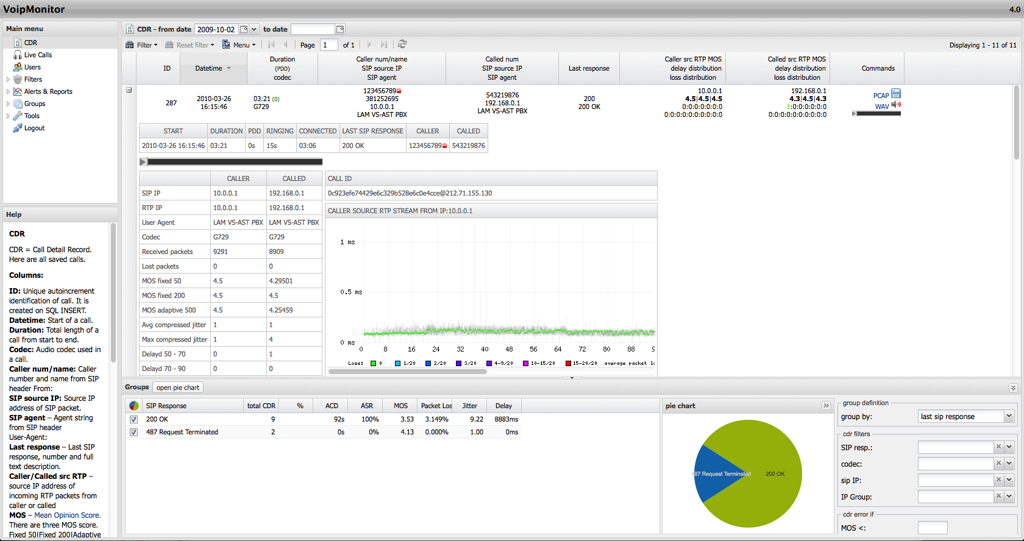
Task: Click the Users icon in the sidebar
Action: click(18, 67)
